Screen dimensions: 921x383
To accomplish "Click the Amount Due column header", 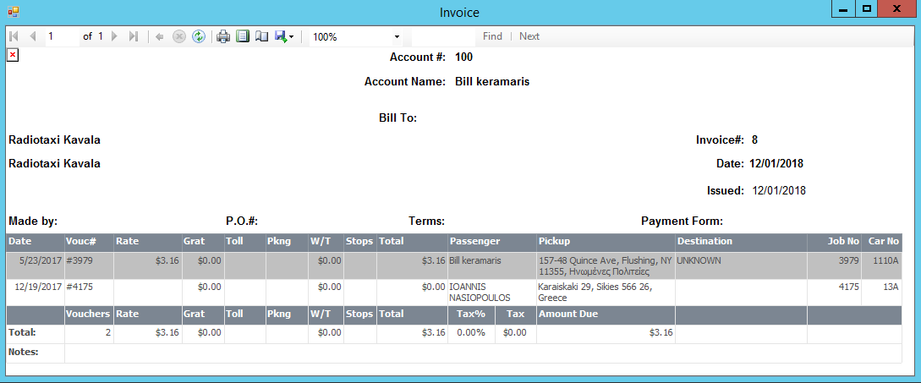I will (606, 315).
